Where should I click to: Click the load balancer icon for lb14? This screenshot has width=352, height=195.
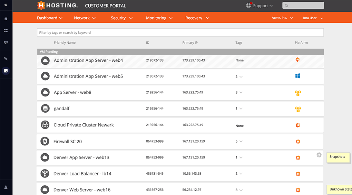pos(45,174)
